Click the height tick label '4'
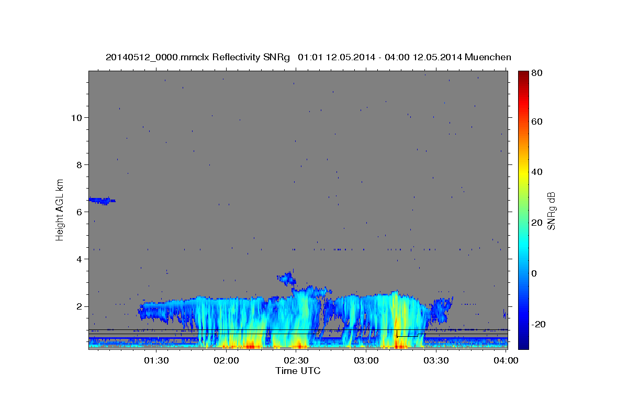 point(79,259)
